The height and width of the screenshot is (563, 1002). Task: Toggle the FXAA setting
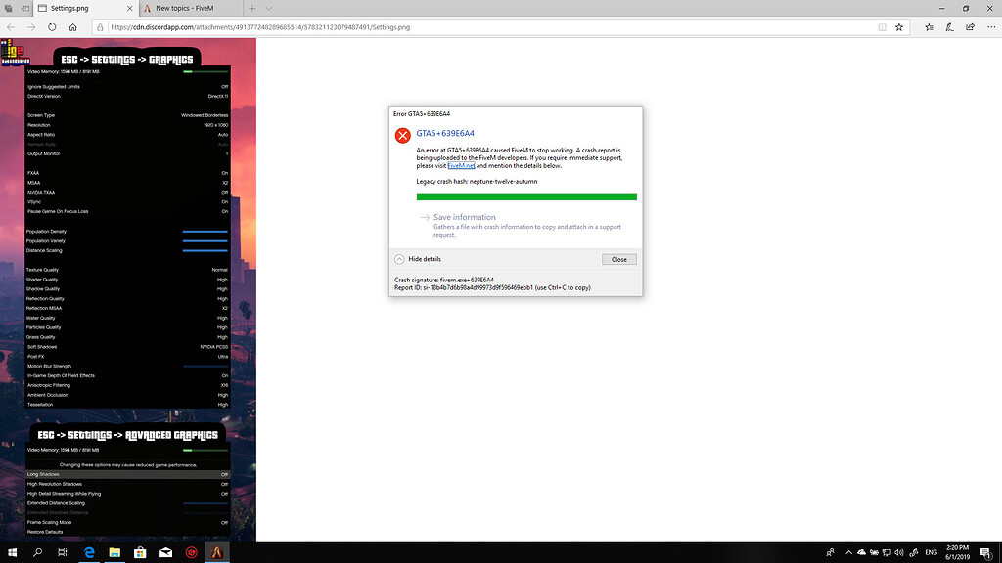click(x=127, y=173)
